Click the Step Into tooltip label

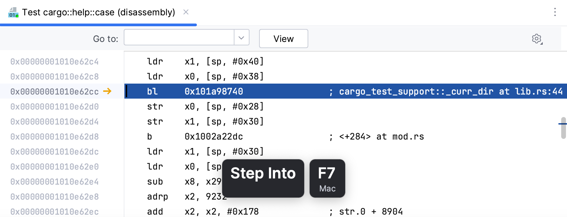[263, 174]
